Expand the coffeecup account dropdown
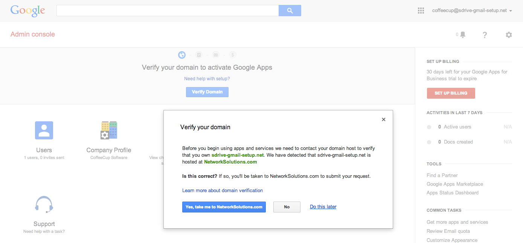The image size is (523, 243). click(x=472, y=11)
